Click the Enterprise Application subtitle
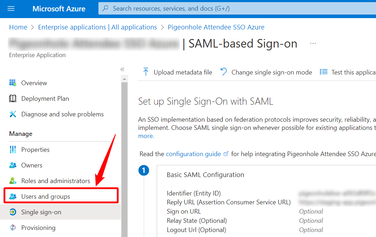The width and height of the screenshot is (376, 237). click(38, 55)
